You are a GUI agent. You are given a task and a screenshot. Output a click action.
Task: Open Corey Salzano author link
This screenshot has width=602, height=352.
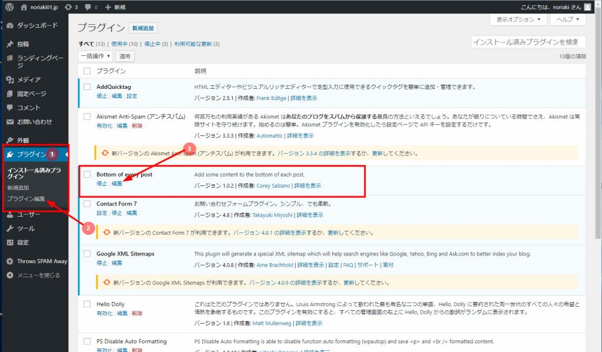click(273, 185)
